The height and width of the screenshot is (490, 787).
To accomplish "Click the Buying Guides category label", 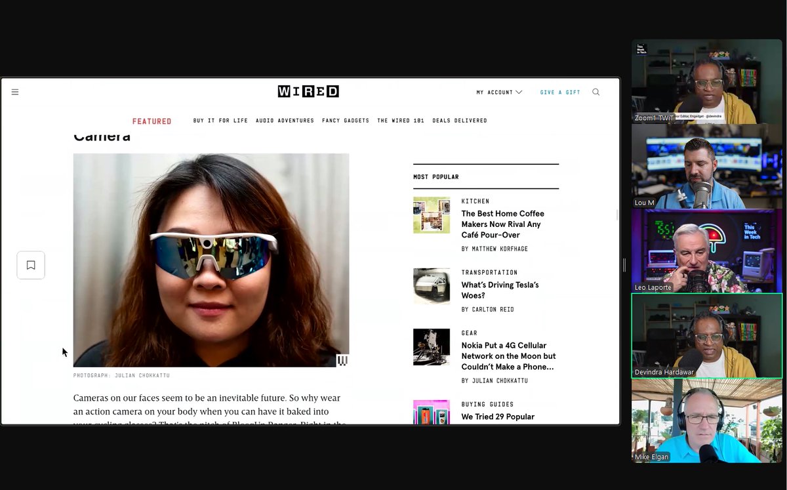I will tap(487, 405).
